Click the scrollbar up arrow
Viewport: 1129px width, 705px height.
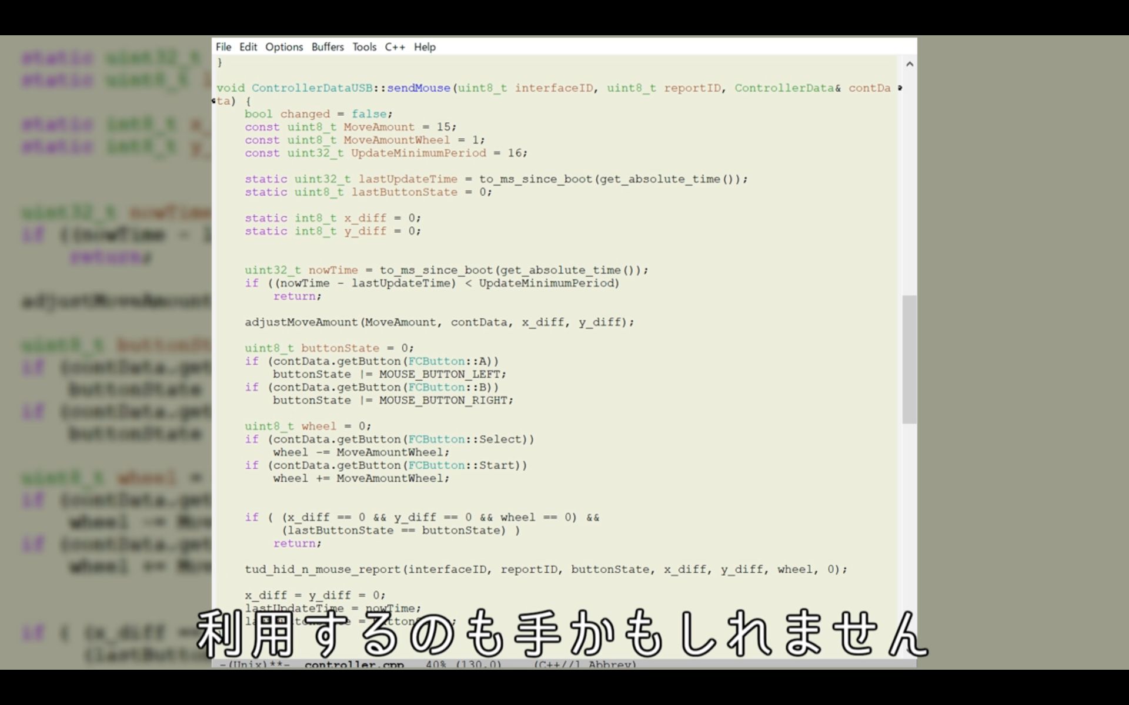(x=910, y=64)
